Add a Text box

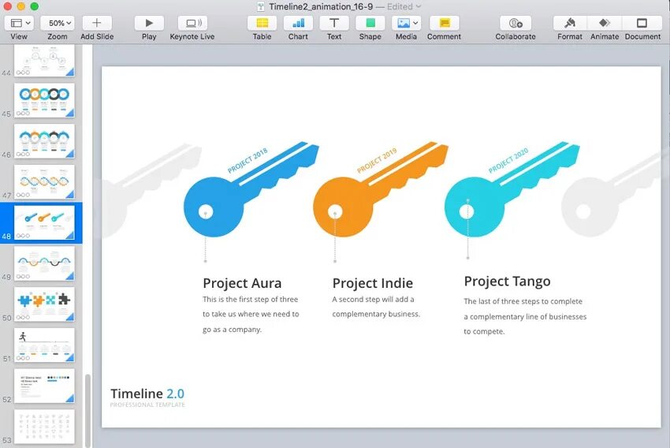(x=334, y=23)
